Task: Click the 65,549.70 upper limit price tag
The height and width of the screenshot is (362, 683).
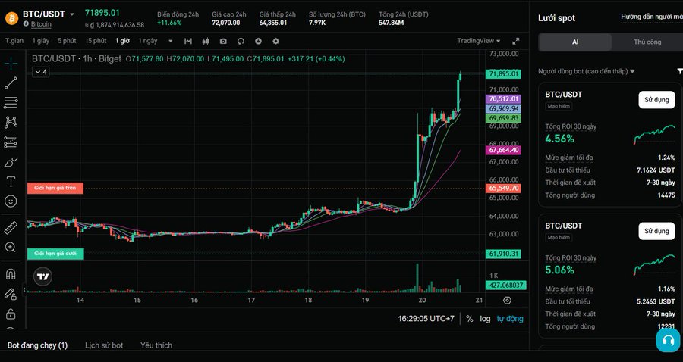Action: click(504, 188)
